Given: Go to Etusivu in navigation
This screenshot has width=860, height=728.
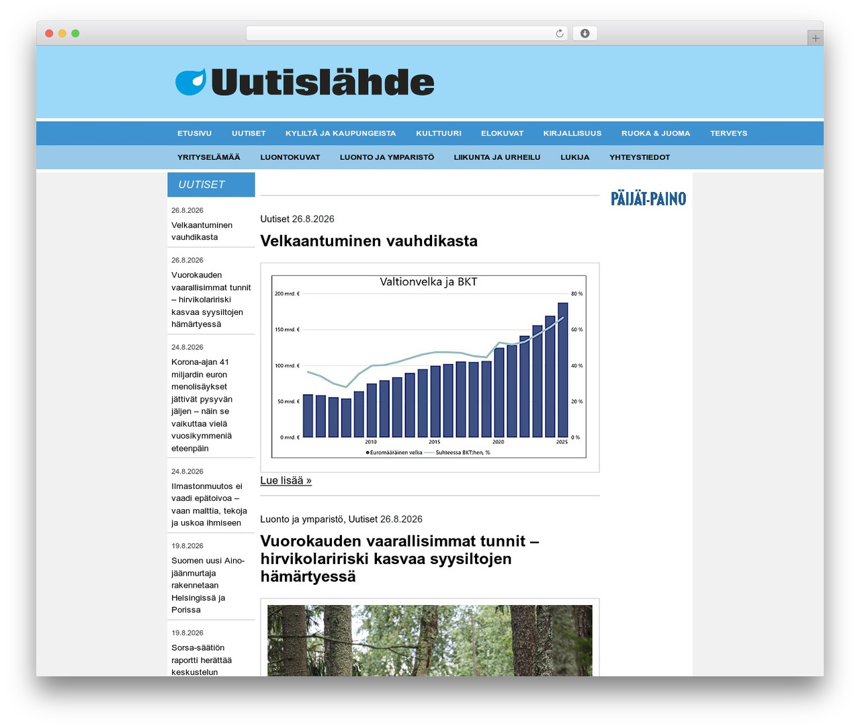Looking at the screenshot, I should coord(194,133).
